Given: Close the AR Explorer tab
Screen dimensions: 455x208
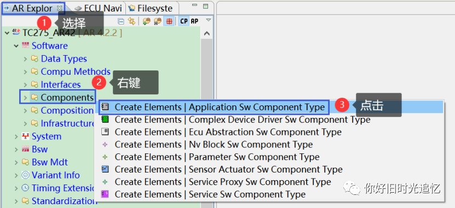Looking at the screenshot, I should (x=59, y=8).
